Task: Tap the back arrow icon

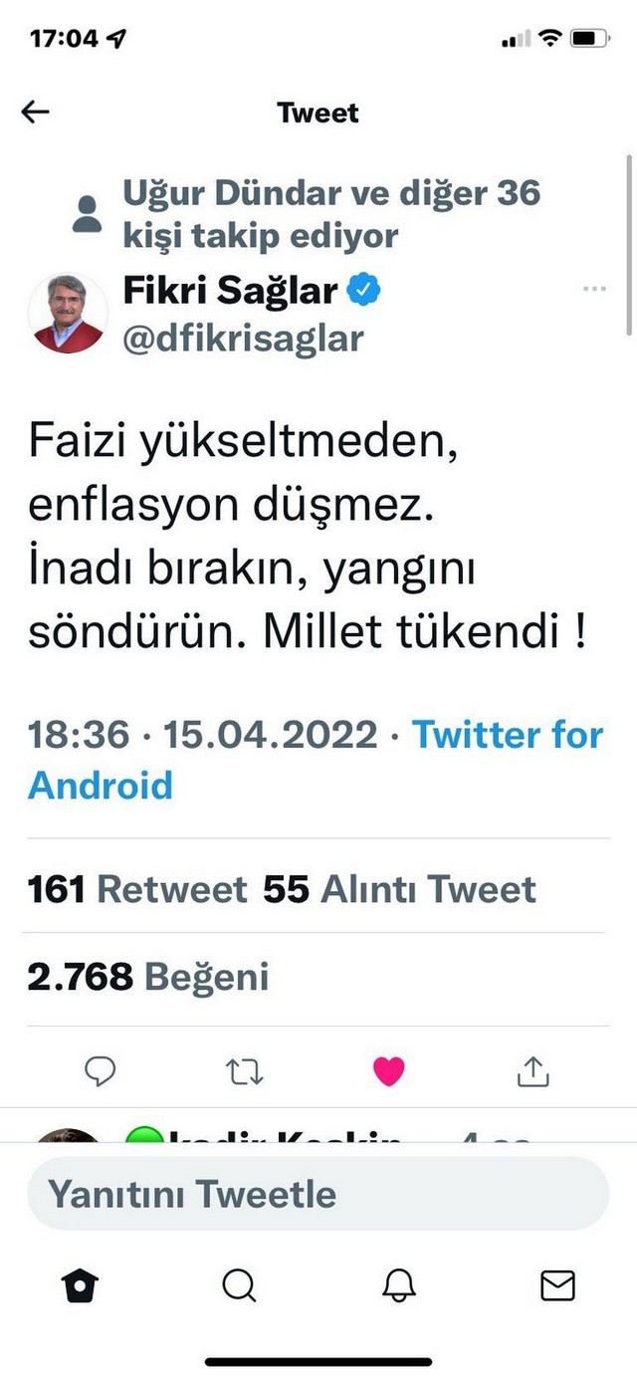Action: click(x=35, y=113)
